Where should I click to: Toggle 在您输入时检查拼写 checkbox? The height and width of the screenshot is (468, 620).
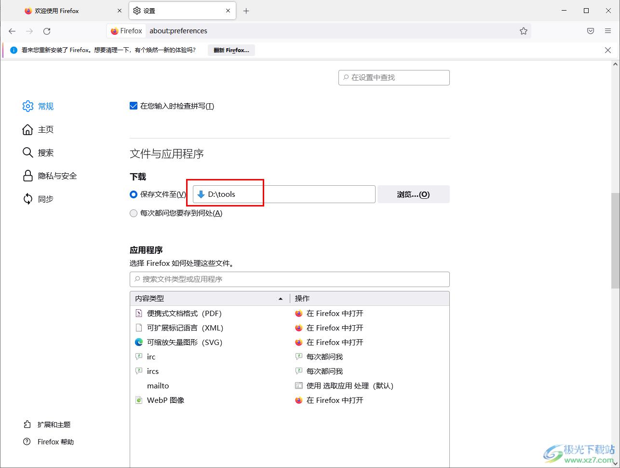(x=134, y=106)
